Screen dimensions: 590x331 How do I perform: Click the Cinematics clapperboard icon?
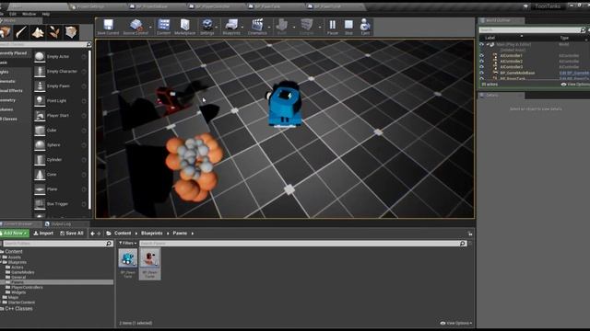pyautogui.click(x=257, y=27)
